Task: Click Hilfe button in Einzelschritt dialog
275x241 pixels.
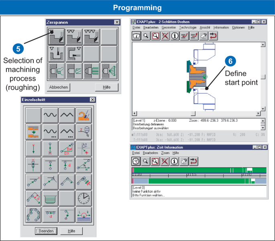Action: [x=71, y=231]
